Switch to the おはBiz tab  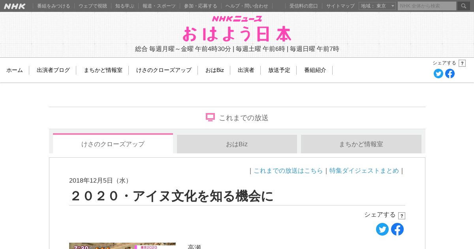[x=237, y=144]
